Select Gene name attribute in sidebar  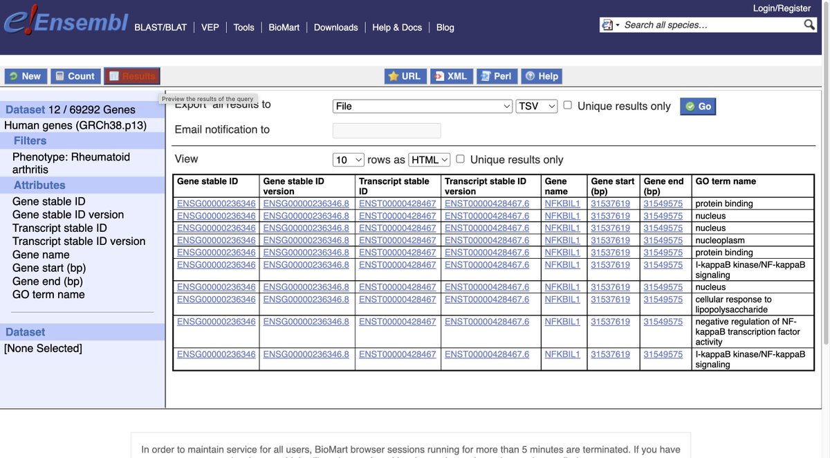click(41, 255)
